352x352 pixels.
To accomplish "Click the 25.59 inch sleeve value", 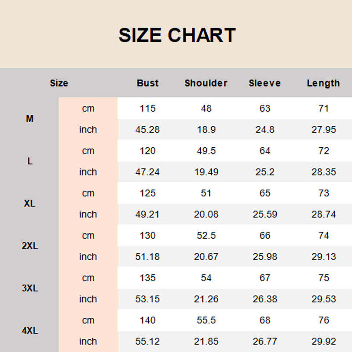I will 265,214.
